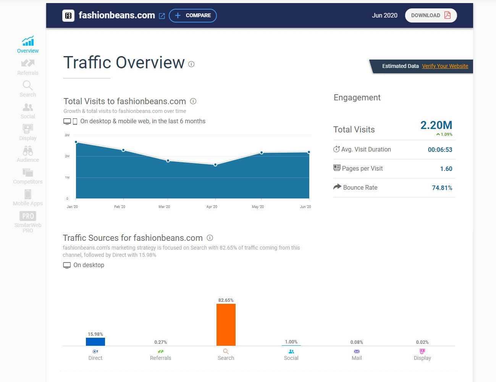Click the 1.00% social percentage label
The width and height of the screenshot is (496, 382).
(291, 342)
